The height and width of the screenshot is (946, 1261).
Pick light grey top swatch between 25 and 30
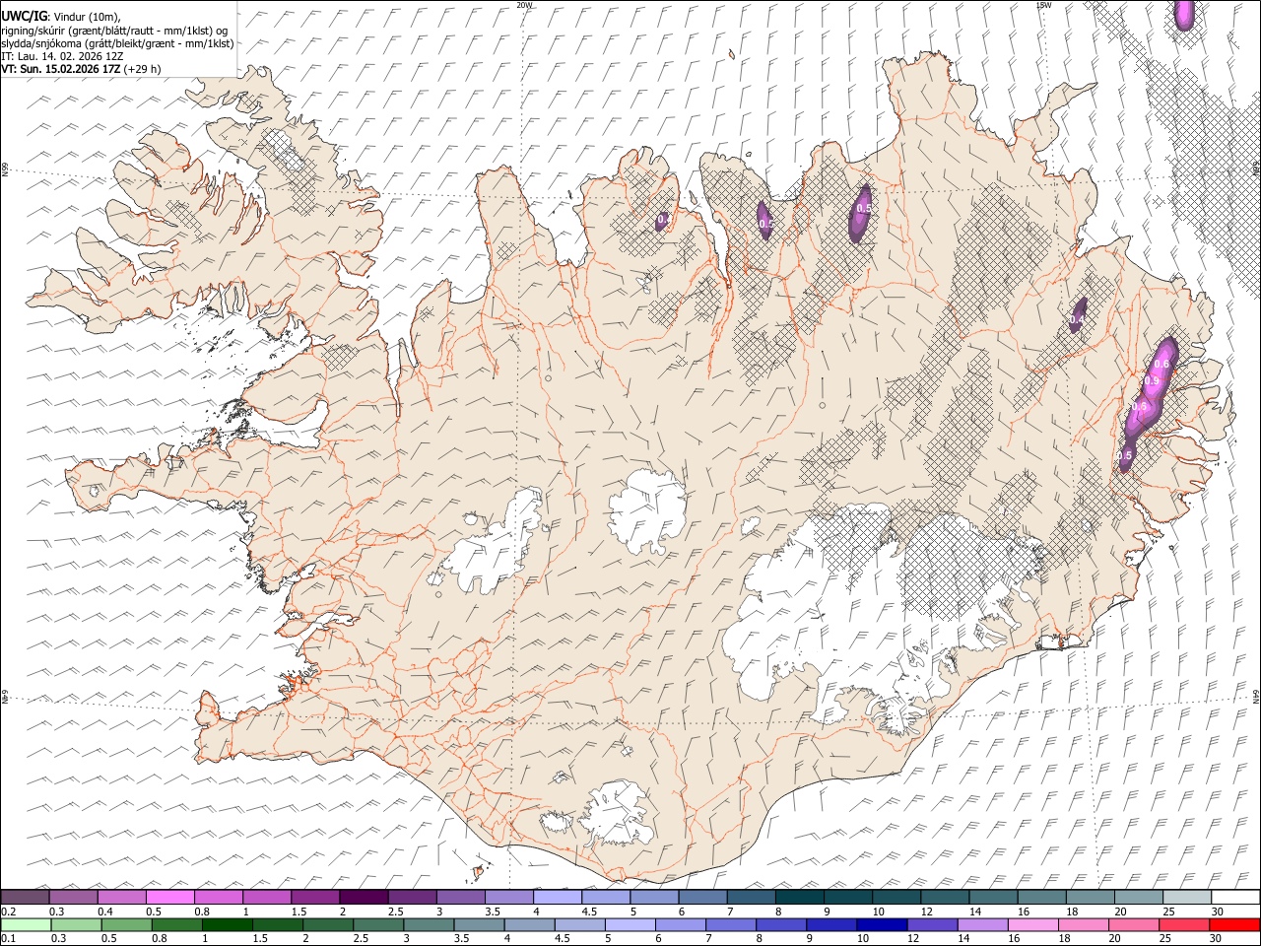coord(1186,897)
